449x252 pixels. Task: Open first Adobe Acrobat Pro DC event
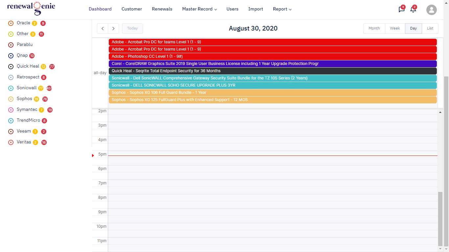click(272, 42)
